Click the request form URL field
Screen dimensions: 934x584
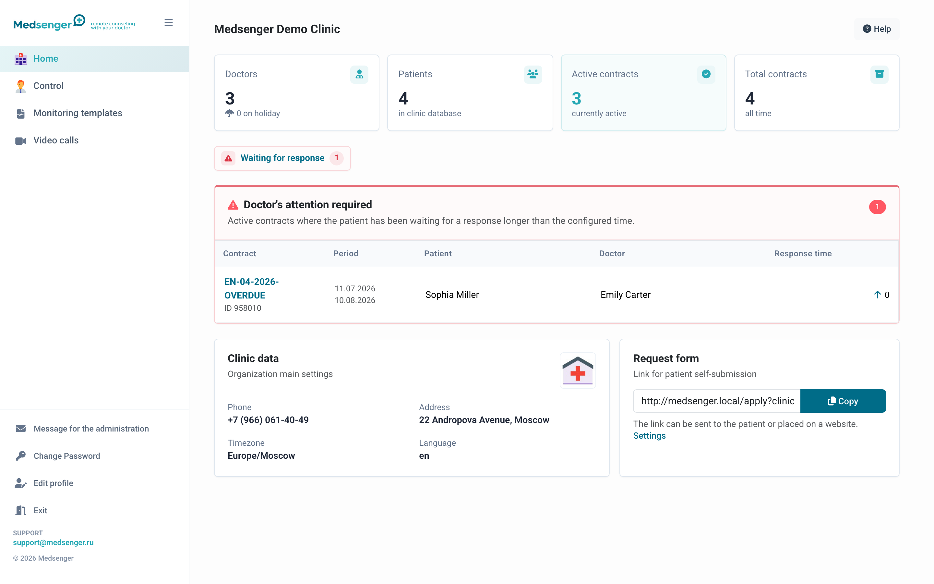click(x=717, y=401)
